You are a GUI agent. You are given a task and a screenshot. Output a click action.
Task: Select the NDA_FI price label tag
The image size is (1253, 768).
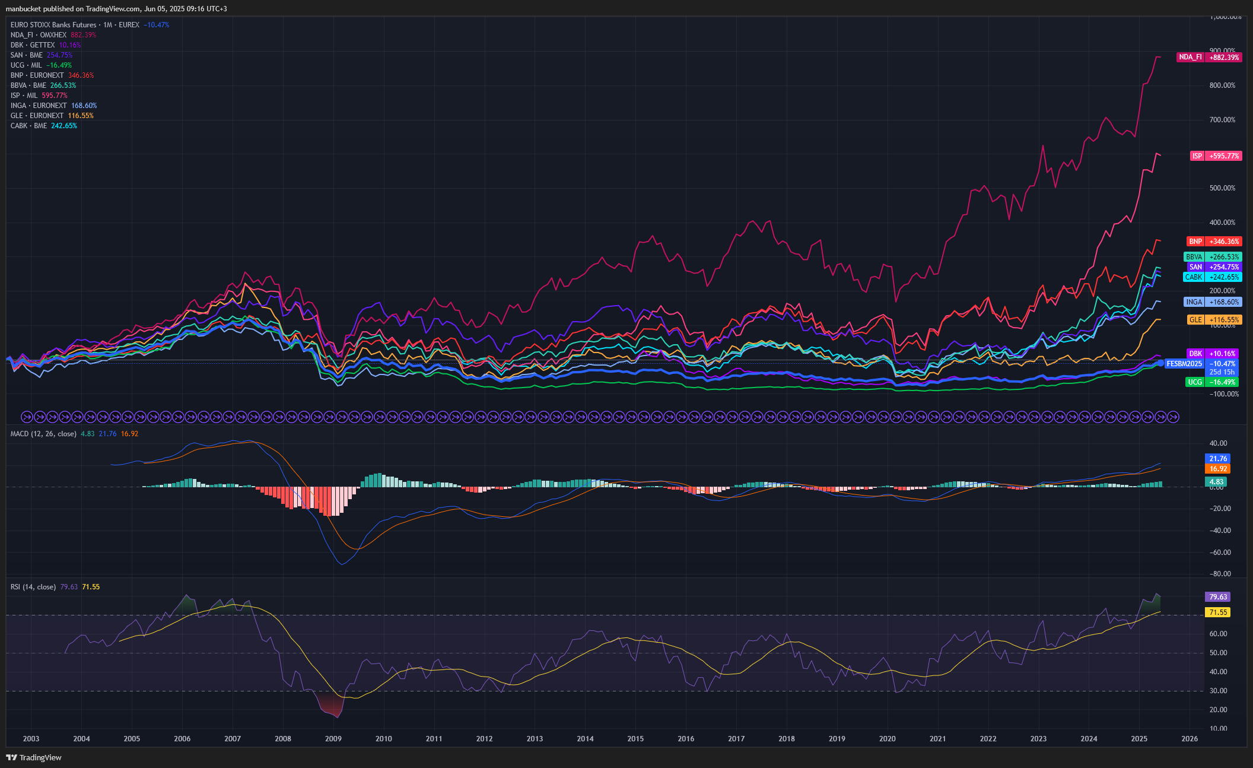pos(1209,58)
